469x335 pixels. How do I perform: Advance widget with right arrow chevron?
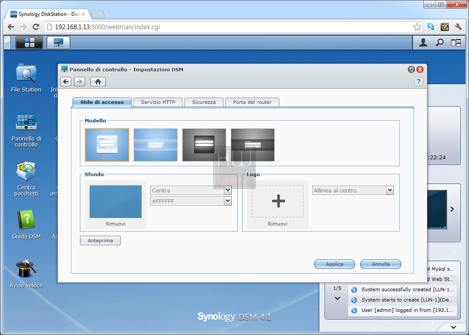point(452,209)
